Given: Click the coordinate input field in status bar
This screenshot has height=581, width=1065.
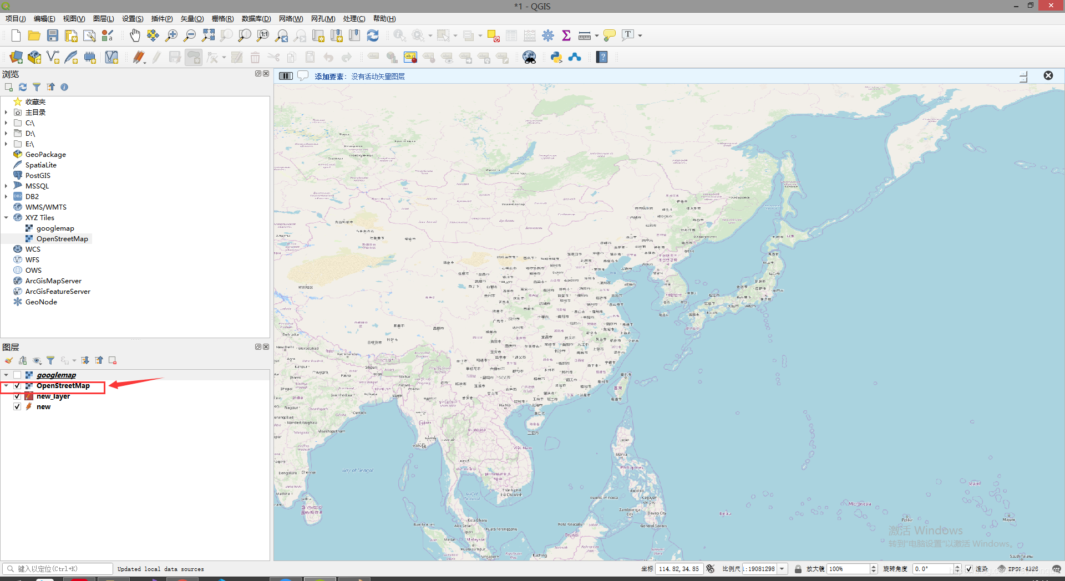Looking at the screenshot, I should (x=679, y=569).
